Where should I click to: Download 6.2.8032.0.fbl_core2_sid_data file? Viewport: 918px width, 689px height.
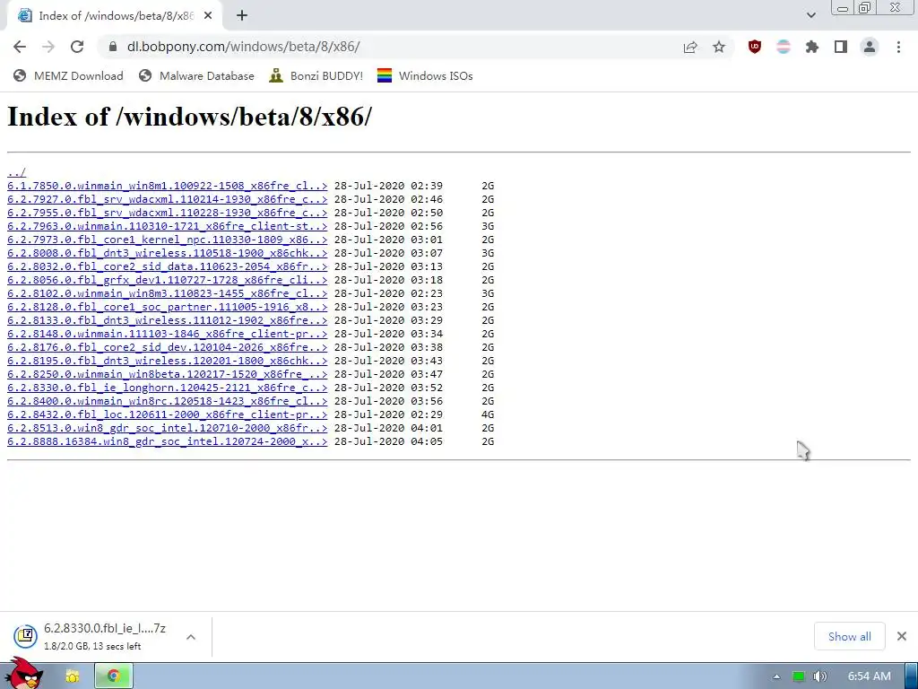click(x=167, y=266)
